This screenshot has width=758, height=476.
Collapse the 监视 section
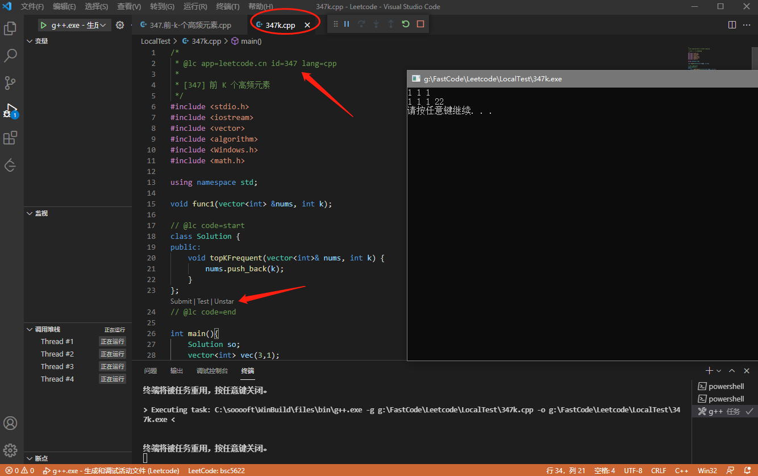click(x=78, y=213)
